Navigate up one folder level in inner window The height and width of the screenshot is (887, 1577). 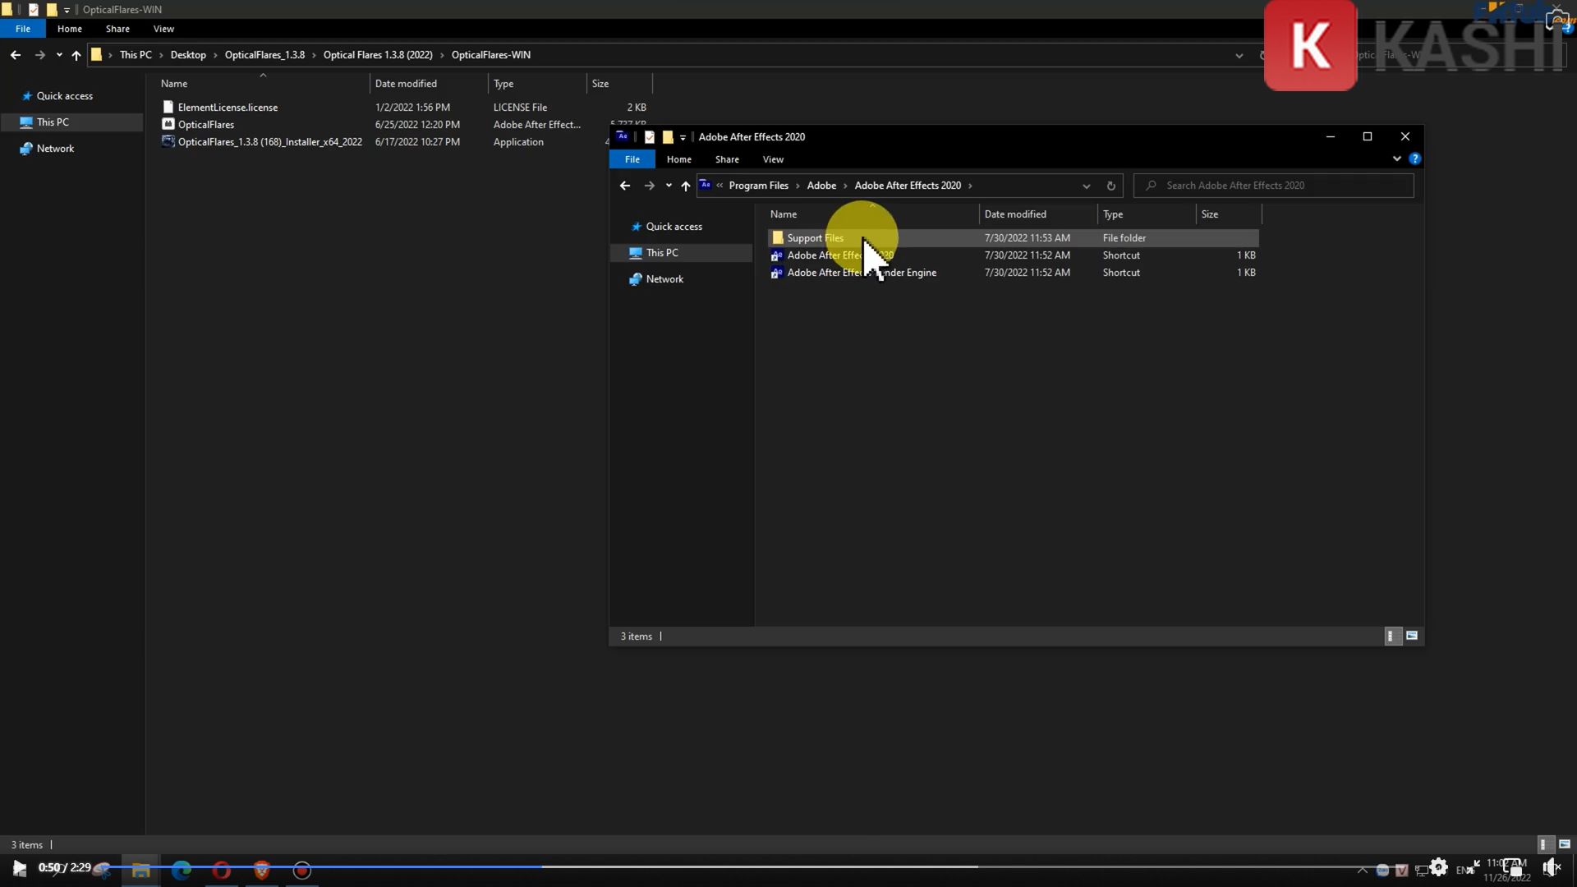coord(685,186)
